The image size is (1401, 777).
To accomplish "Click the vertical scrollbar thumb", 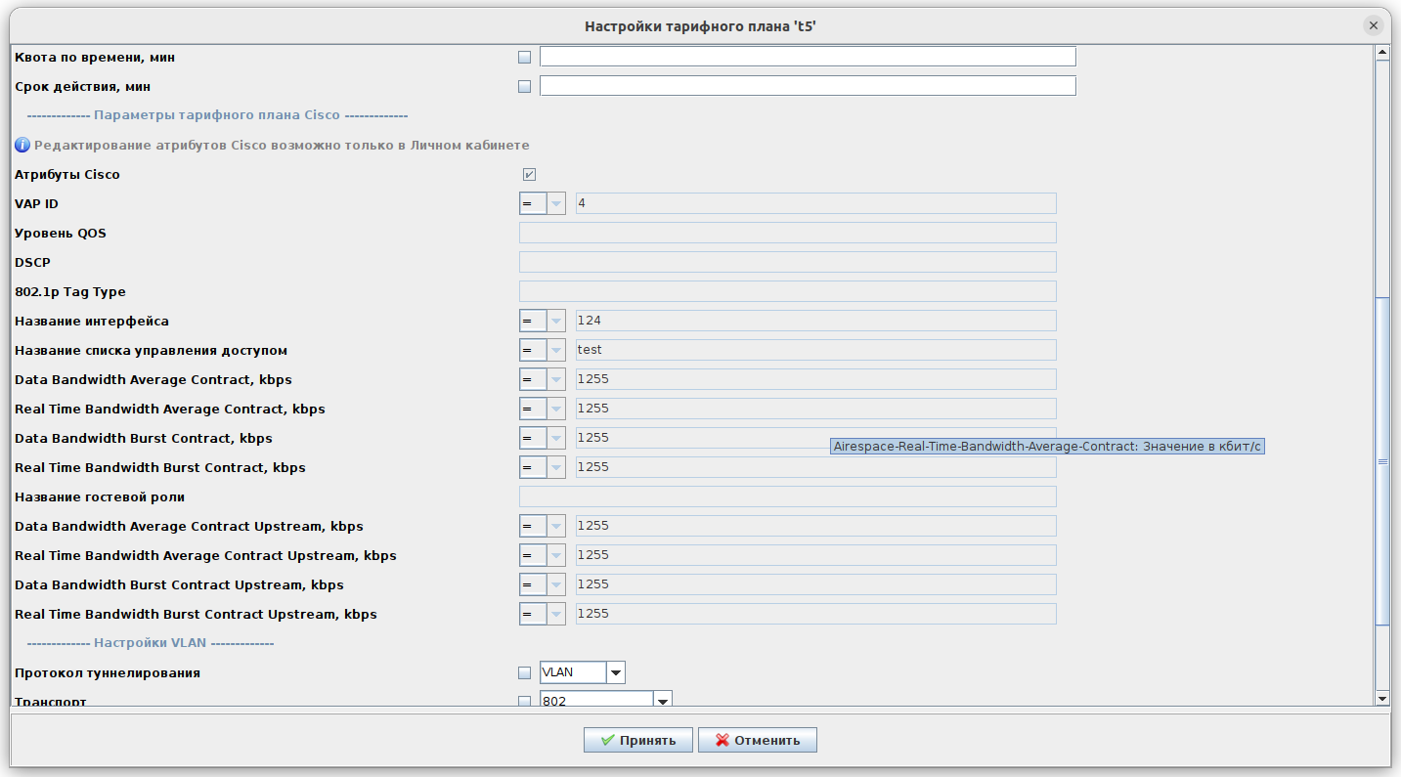I will [1381, 459].
